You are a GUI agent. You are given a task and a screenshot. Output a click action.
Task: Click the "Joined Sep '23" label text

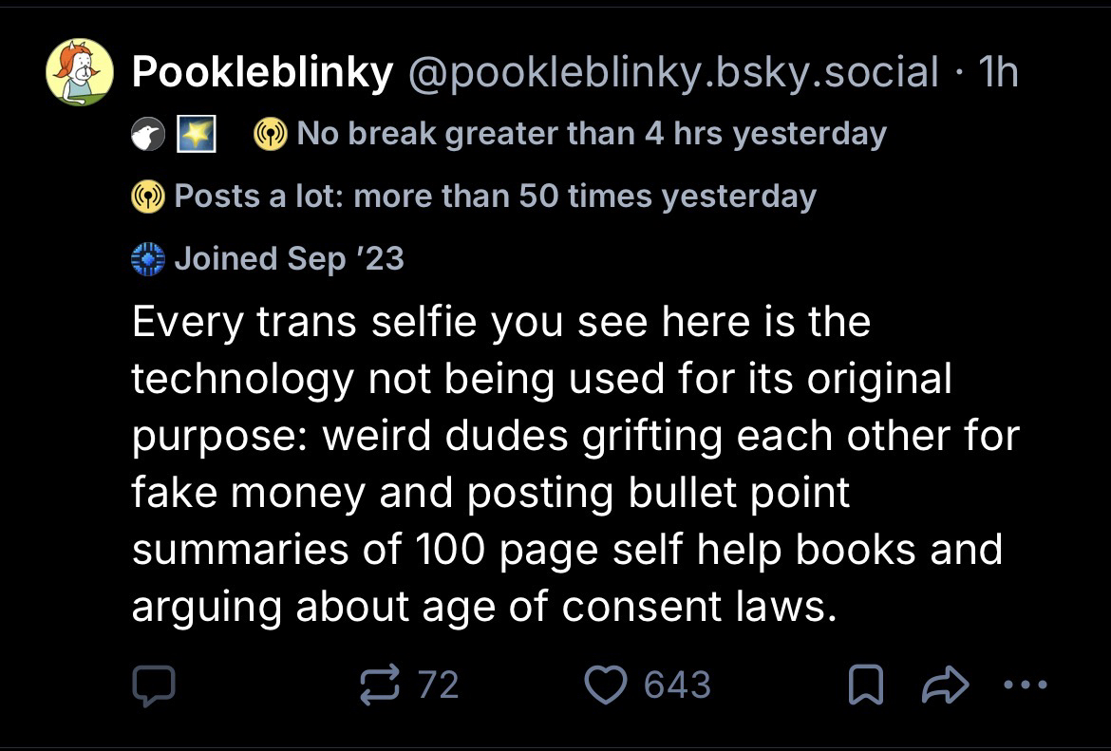point(290,258)
